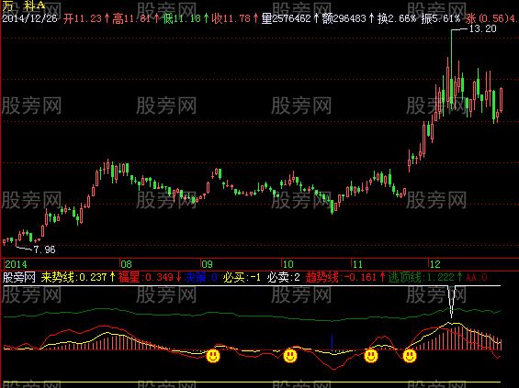Click the 12 month marker on the time axis
The width and height of the screenshot is (519, 388).
point(434,264)
